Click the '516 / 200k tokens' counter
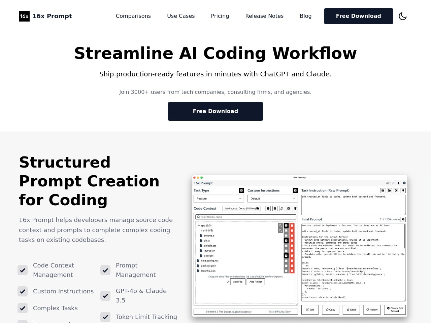This screenshot has height=323, width=431. point(390,219)
